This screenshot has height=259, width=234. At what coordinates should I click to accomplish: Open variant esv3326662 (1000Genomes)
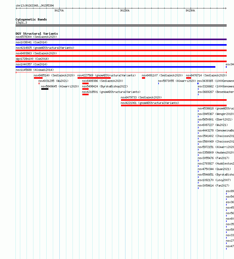pyautogui.click(x=216, y=86)
